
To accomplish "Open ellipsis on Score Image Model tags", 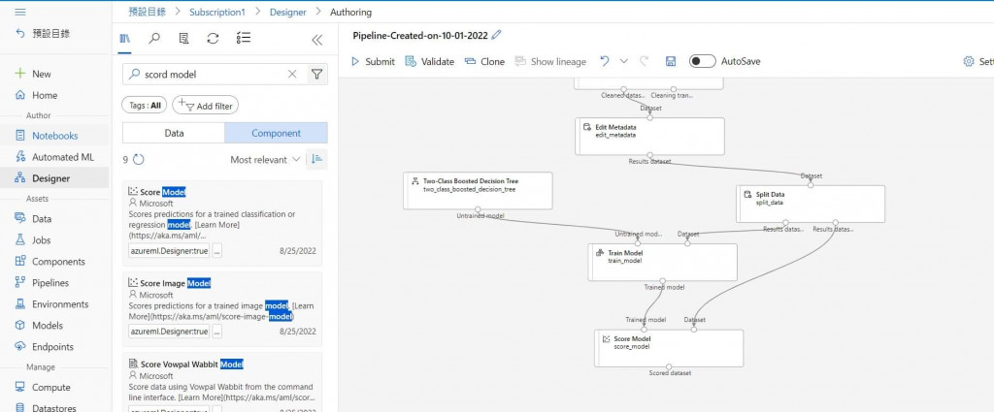I will point(216,331).
